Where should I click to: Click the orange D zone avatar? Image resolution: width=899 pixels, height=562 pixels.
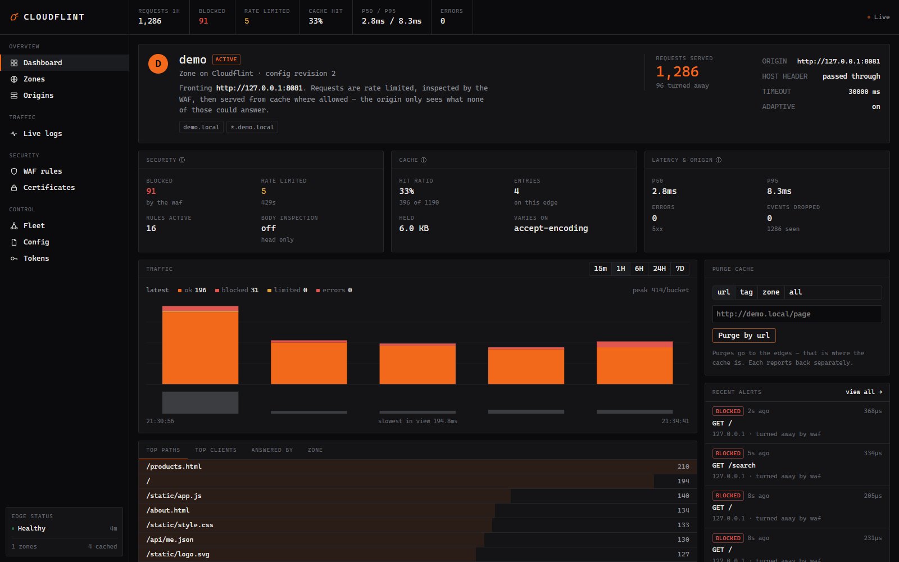(158, 64)
